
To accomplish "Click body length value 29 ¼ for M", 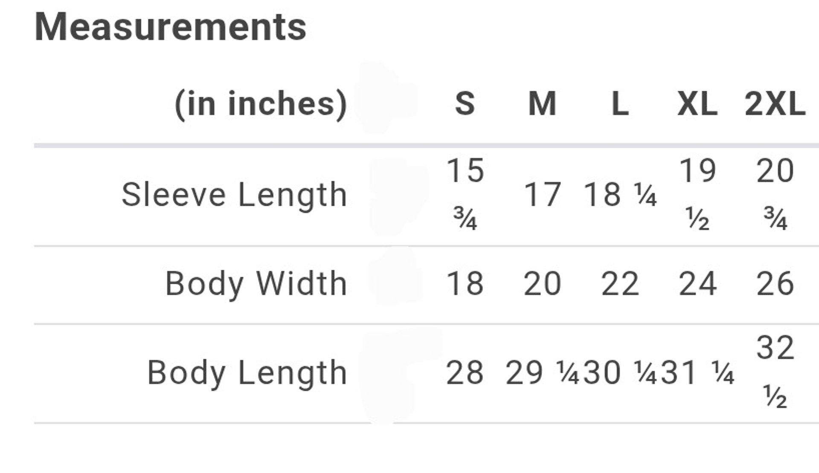I will pos(542,373).
